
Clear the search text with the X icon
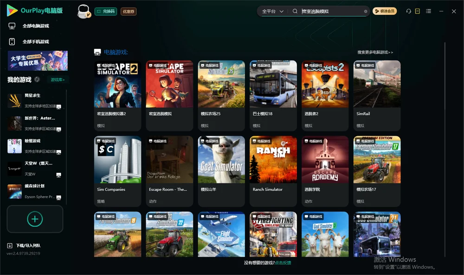[x=366, y=11]
